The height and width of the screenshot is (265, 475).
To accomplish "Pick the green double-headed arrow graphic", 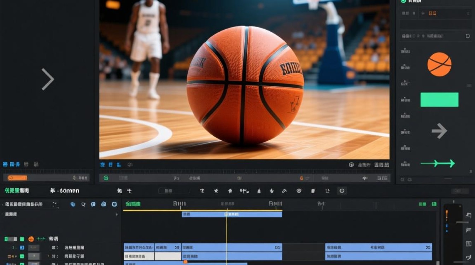I will [x=438, y=163].
